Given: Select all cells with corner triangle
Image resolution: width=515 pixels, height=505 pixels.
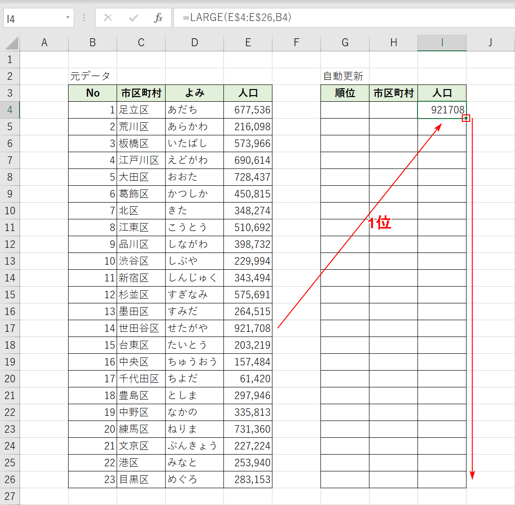Looking at the screenshot, I should (x=12, y=43).
